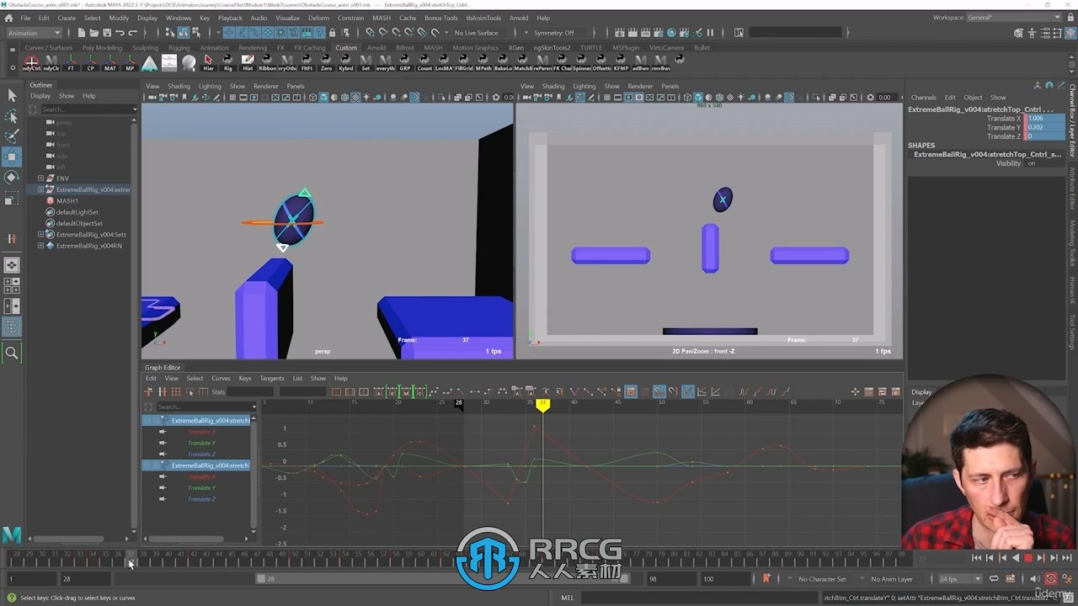Viewport: 1078px width, 606px height.
Task: Undo the last action using the status line arrow
Action: tap(120, 33)
